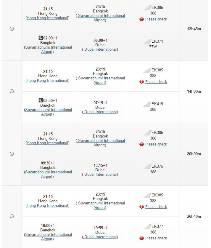This screenshot has width=211, height=248.
Task: Select the 20h00m flight option radio button
Action: click(12, 154)
